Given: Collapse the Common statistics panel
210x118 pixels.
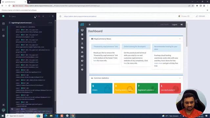Looking at the screenshot, I should [x=180, y=78].
